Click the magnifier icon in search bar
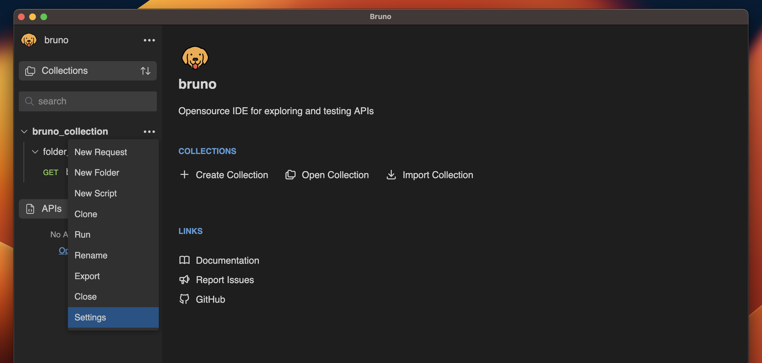This screenshot has width=762, height=363. pos(29,101)
